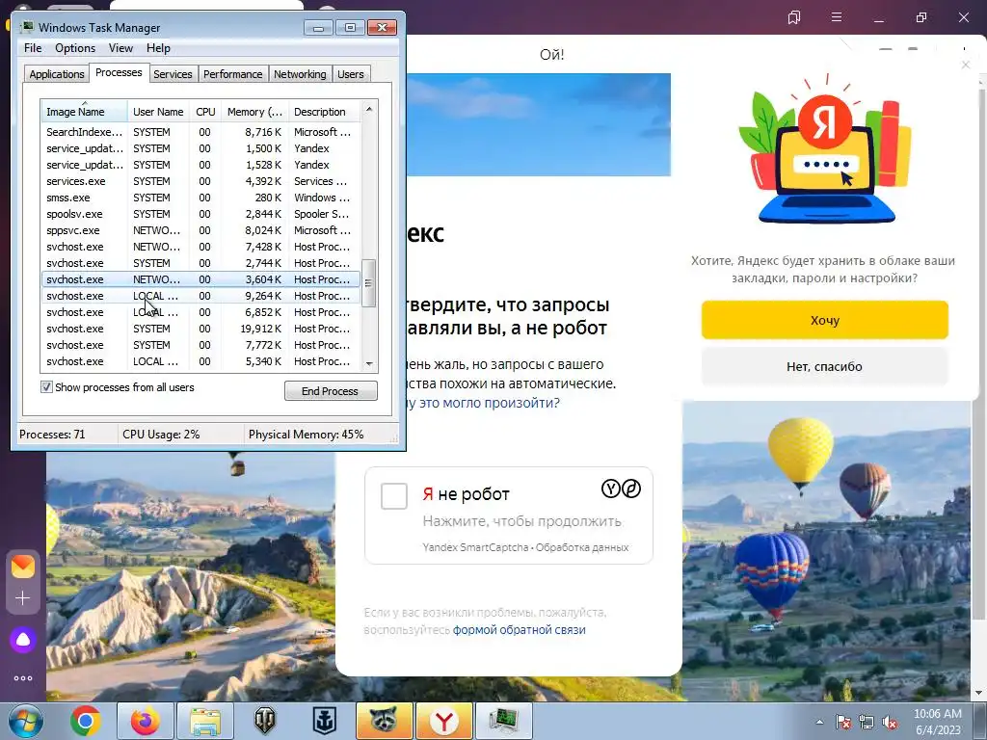This screenshot has height=740, width=987.
Task: Open Windows Explorer folder icon in taskbar
Action: coord(205,721)
